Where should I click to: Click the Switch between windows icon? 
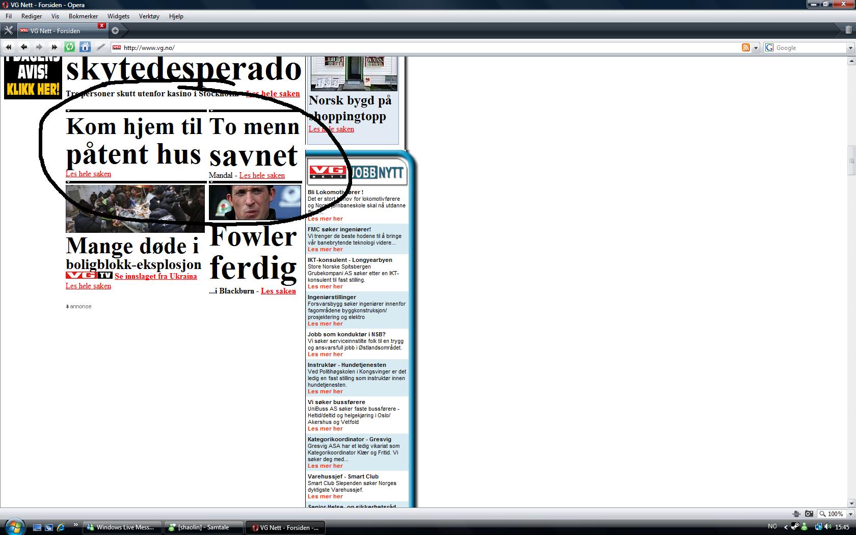click(49, 527)
